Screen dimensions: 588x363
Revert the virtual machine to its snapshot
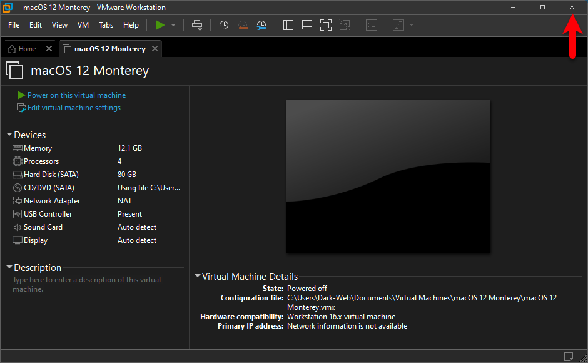pyautogui.click(x=243, y=25)
